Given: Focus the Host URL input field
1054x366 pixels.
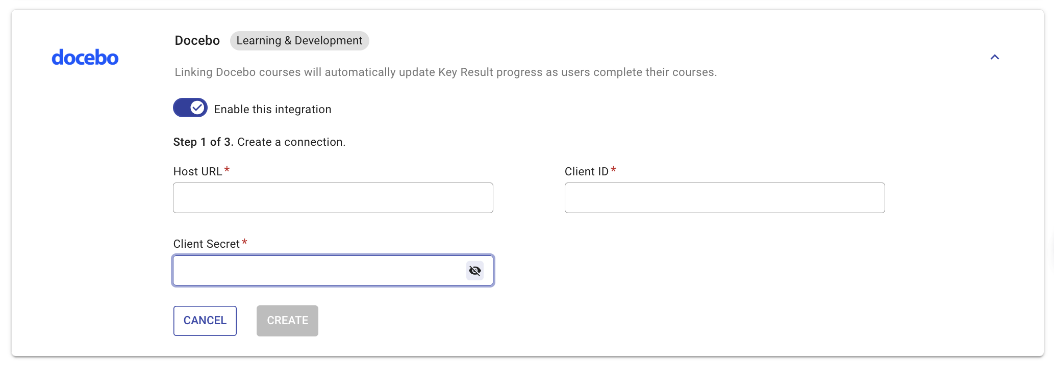Looking at the screenshot, I should (x=333, y=198).
